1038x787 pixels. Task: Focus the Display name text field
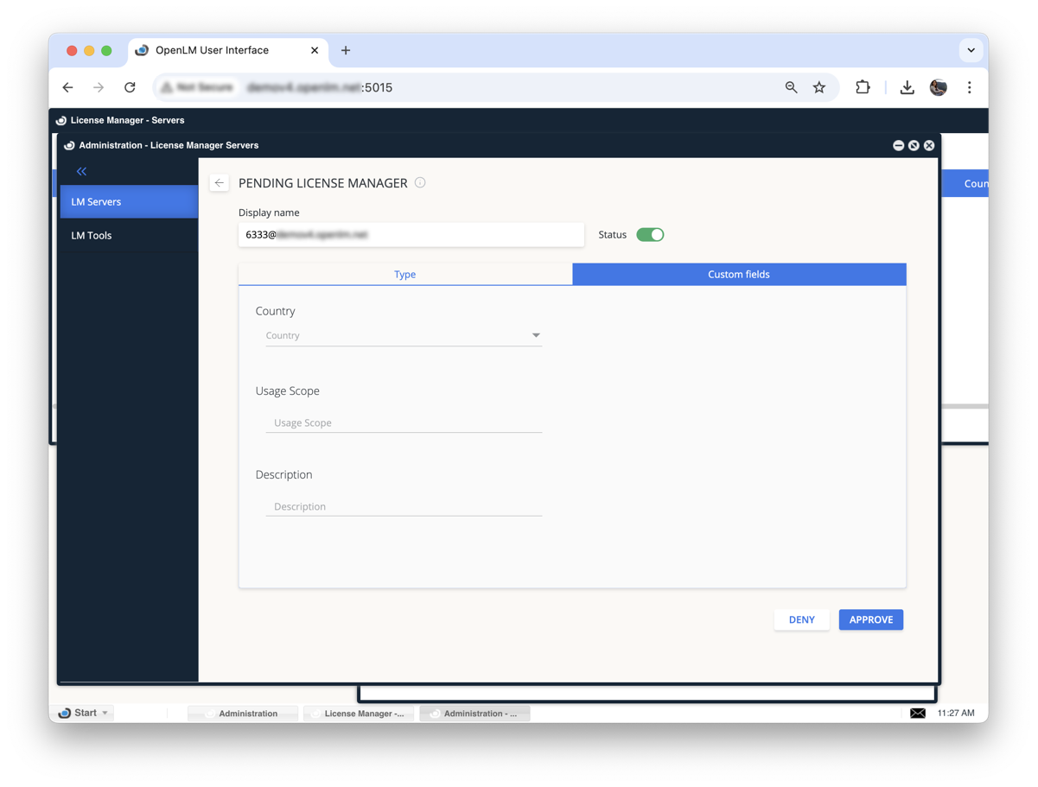[x=411, y=235]
